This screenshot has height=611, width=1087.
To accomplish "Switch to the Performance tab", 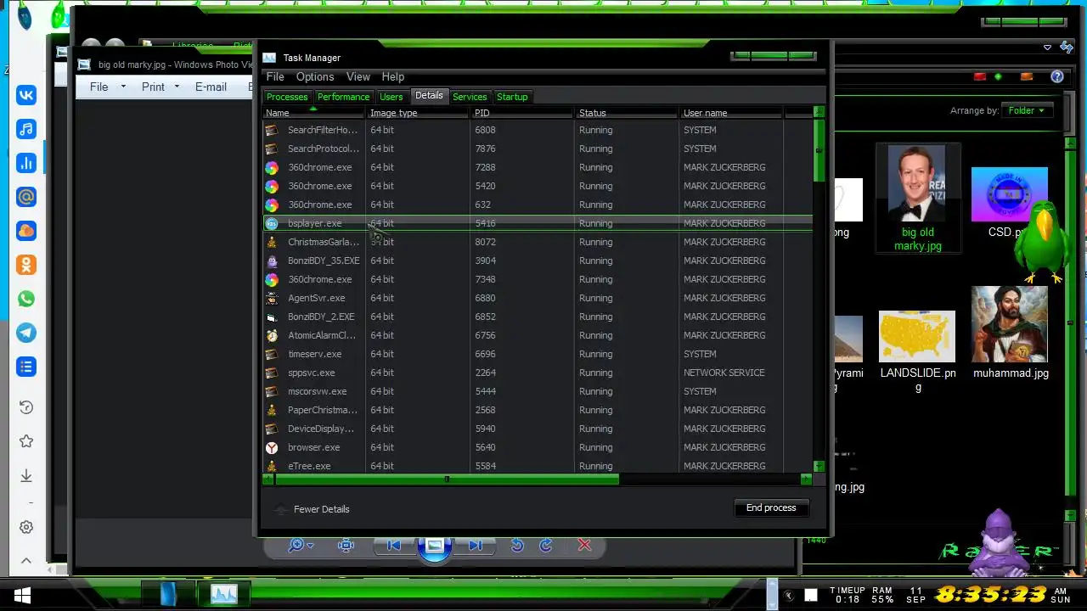I will tap(344, 97).
